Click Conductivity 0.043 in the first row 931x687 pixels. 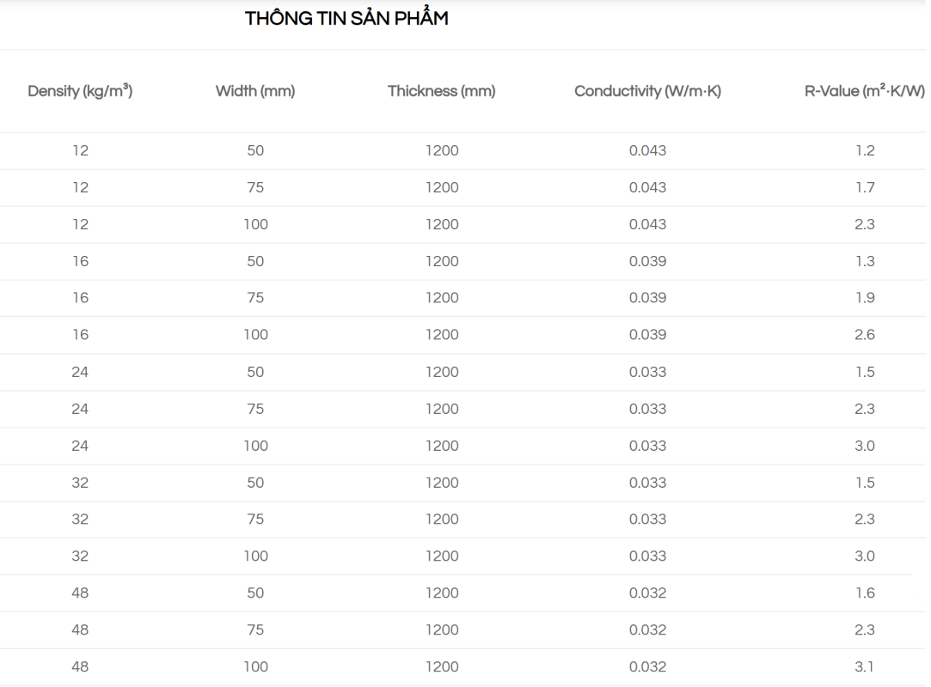[647, 151]
